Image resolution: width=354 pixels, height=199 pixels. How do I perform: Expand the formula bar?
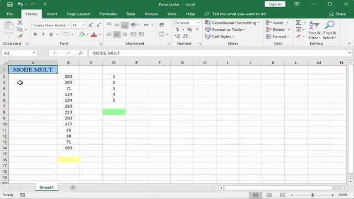pos(349,53)
